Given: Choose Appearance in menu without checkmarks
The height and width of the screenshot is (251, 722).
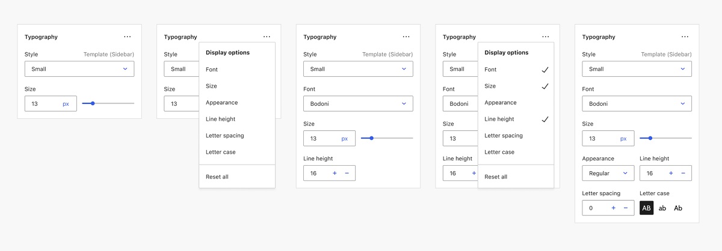Looking at the screenshot, I should click(x=222, y=103).
